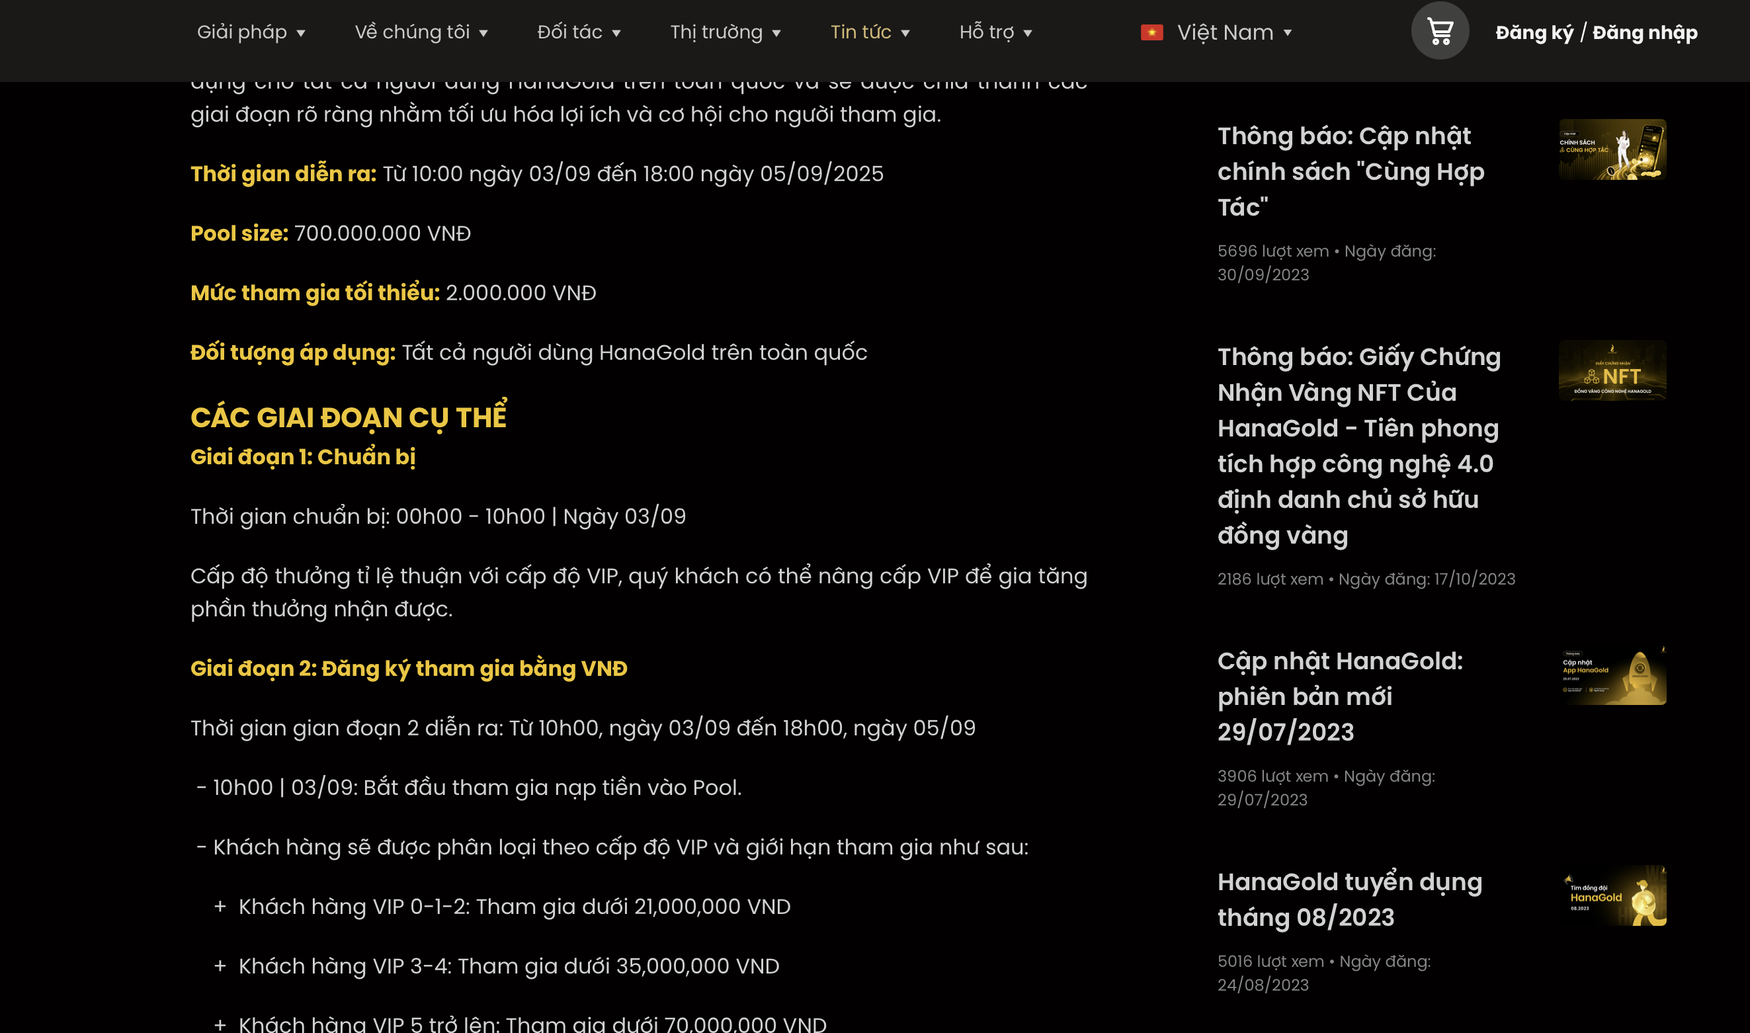Click the Tin tức dropdown arrow
The image size is (1750, 1033).
905,34
